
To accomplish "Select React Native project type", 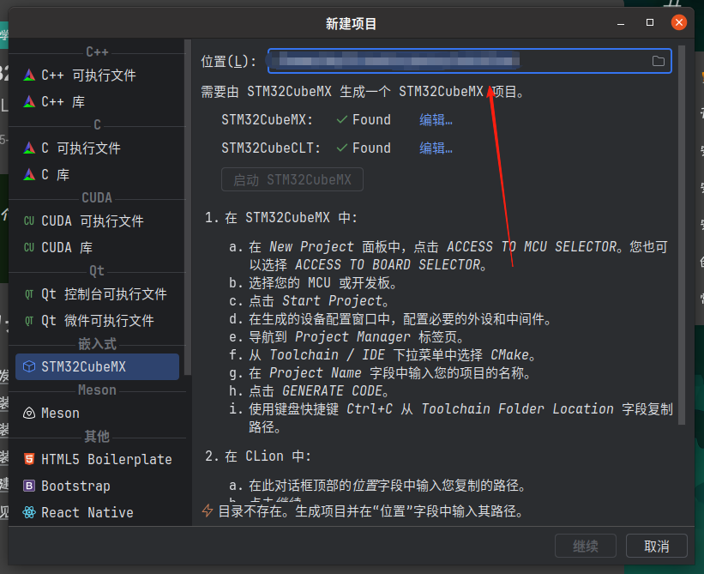I will click(x=97, y=512).
